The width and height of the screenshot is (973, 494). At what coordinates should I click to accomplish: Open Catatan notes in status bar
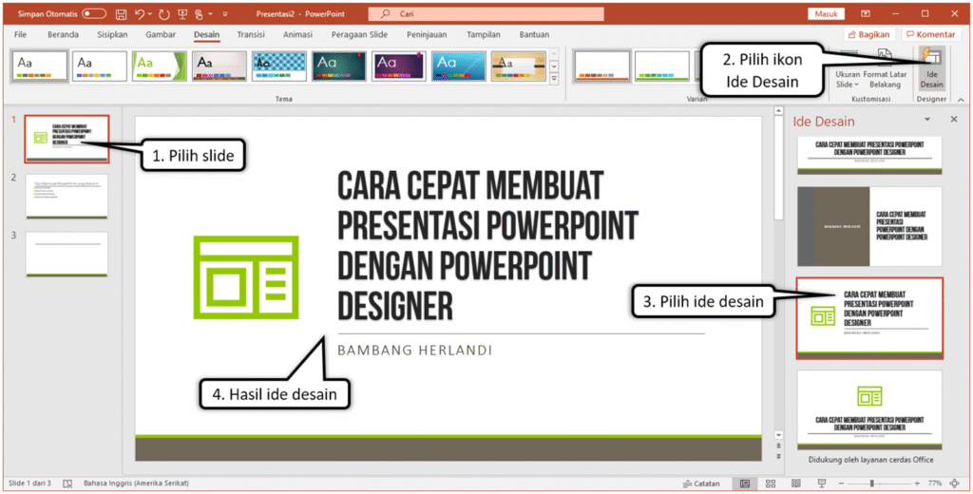(701, 483)
